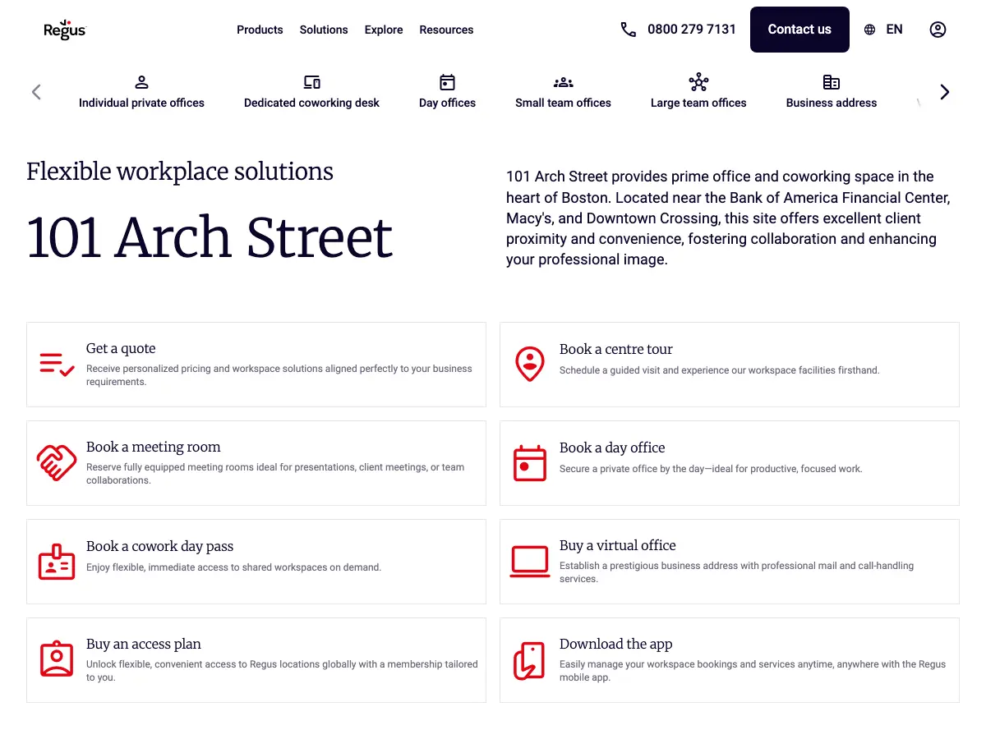Click the Contact us button

coord(799,30)
